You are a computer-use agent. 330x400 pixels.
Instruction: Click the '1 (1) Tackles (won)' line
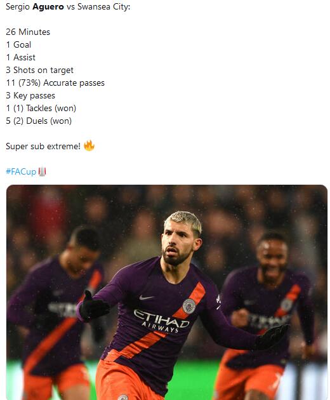41,108
